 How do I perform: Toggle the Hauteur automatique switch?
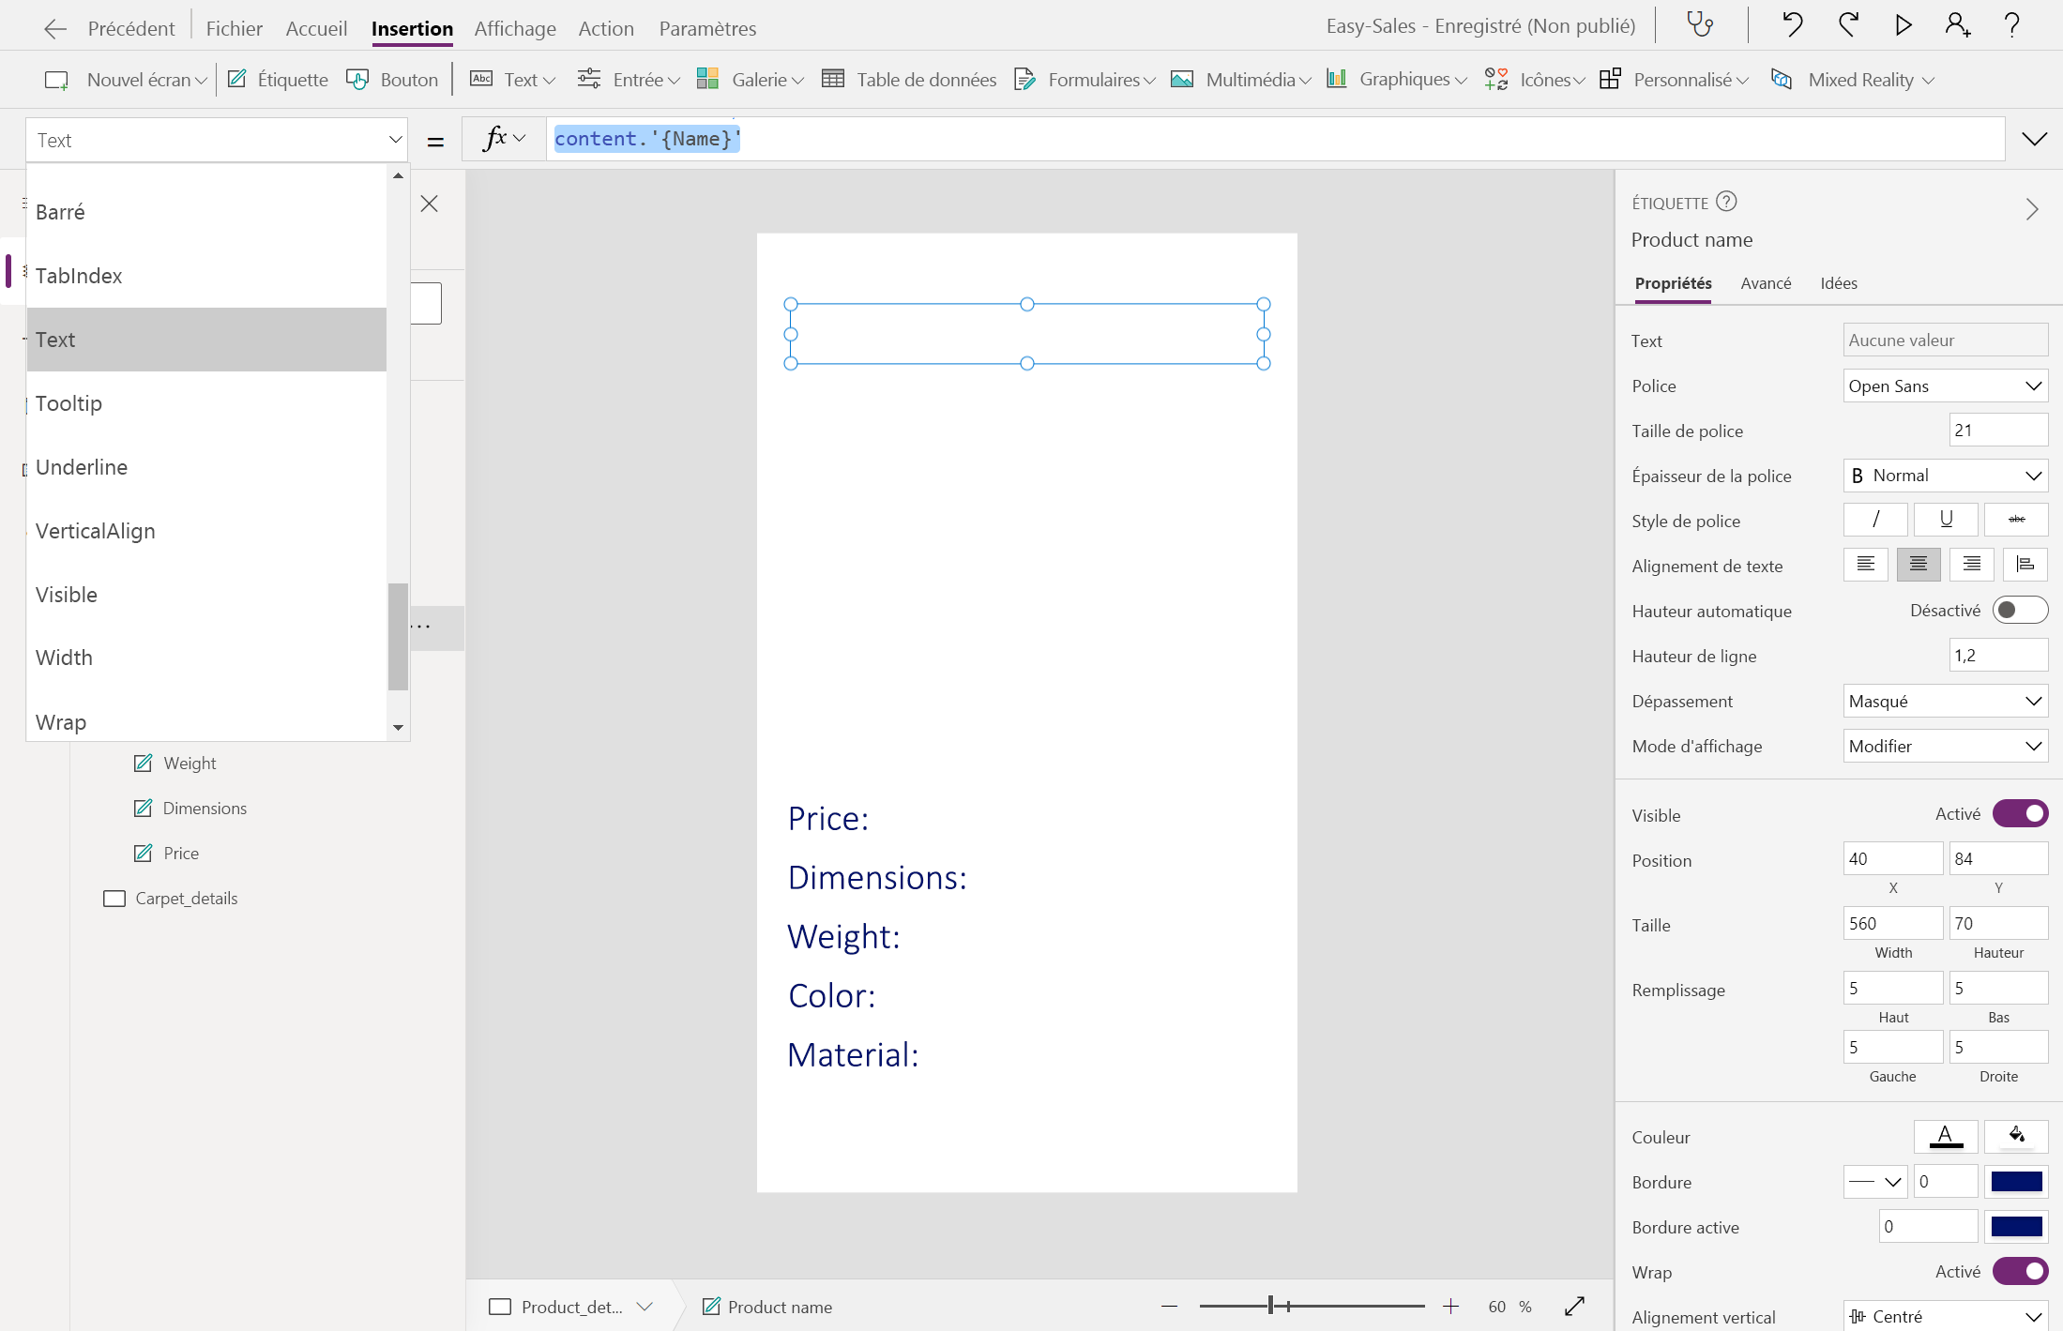pyautogui.click(x=2020, y=611)
